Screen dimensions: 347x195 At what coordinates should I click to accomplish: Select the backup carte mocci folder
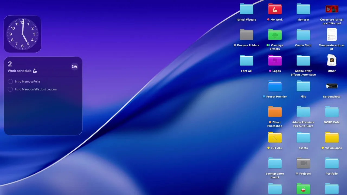tap(275, 163)
